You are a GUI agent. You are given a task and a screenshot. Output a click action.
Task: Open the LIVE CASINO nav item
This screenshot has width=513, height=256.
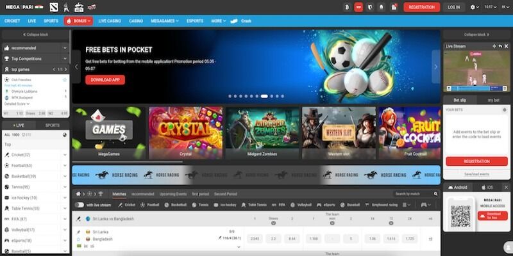click(110, 21)
